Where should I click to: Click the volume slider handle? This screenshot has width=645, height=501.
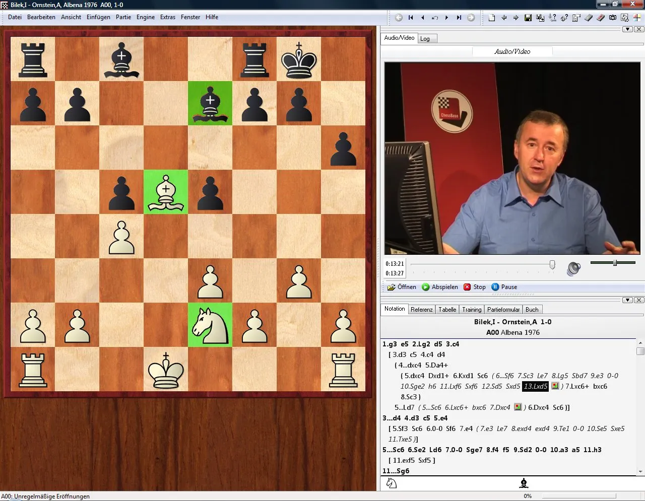615,263
